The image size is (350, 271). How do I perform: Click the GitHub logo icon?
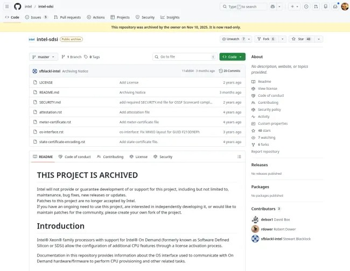point(17,6)
